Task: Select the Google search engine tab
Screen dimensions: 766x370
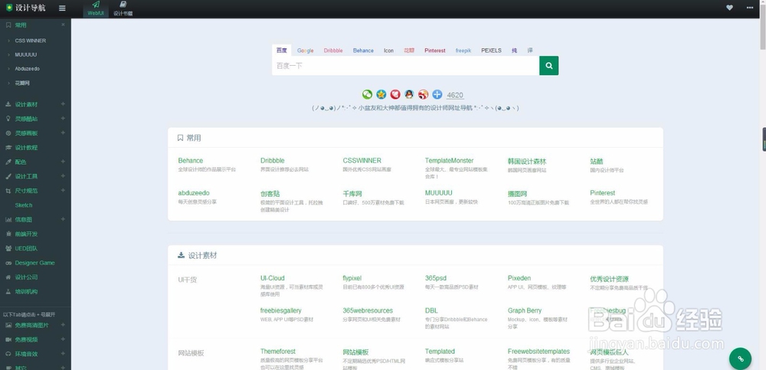Action: 306,51
